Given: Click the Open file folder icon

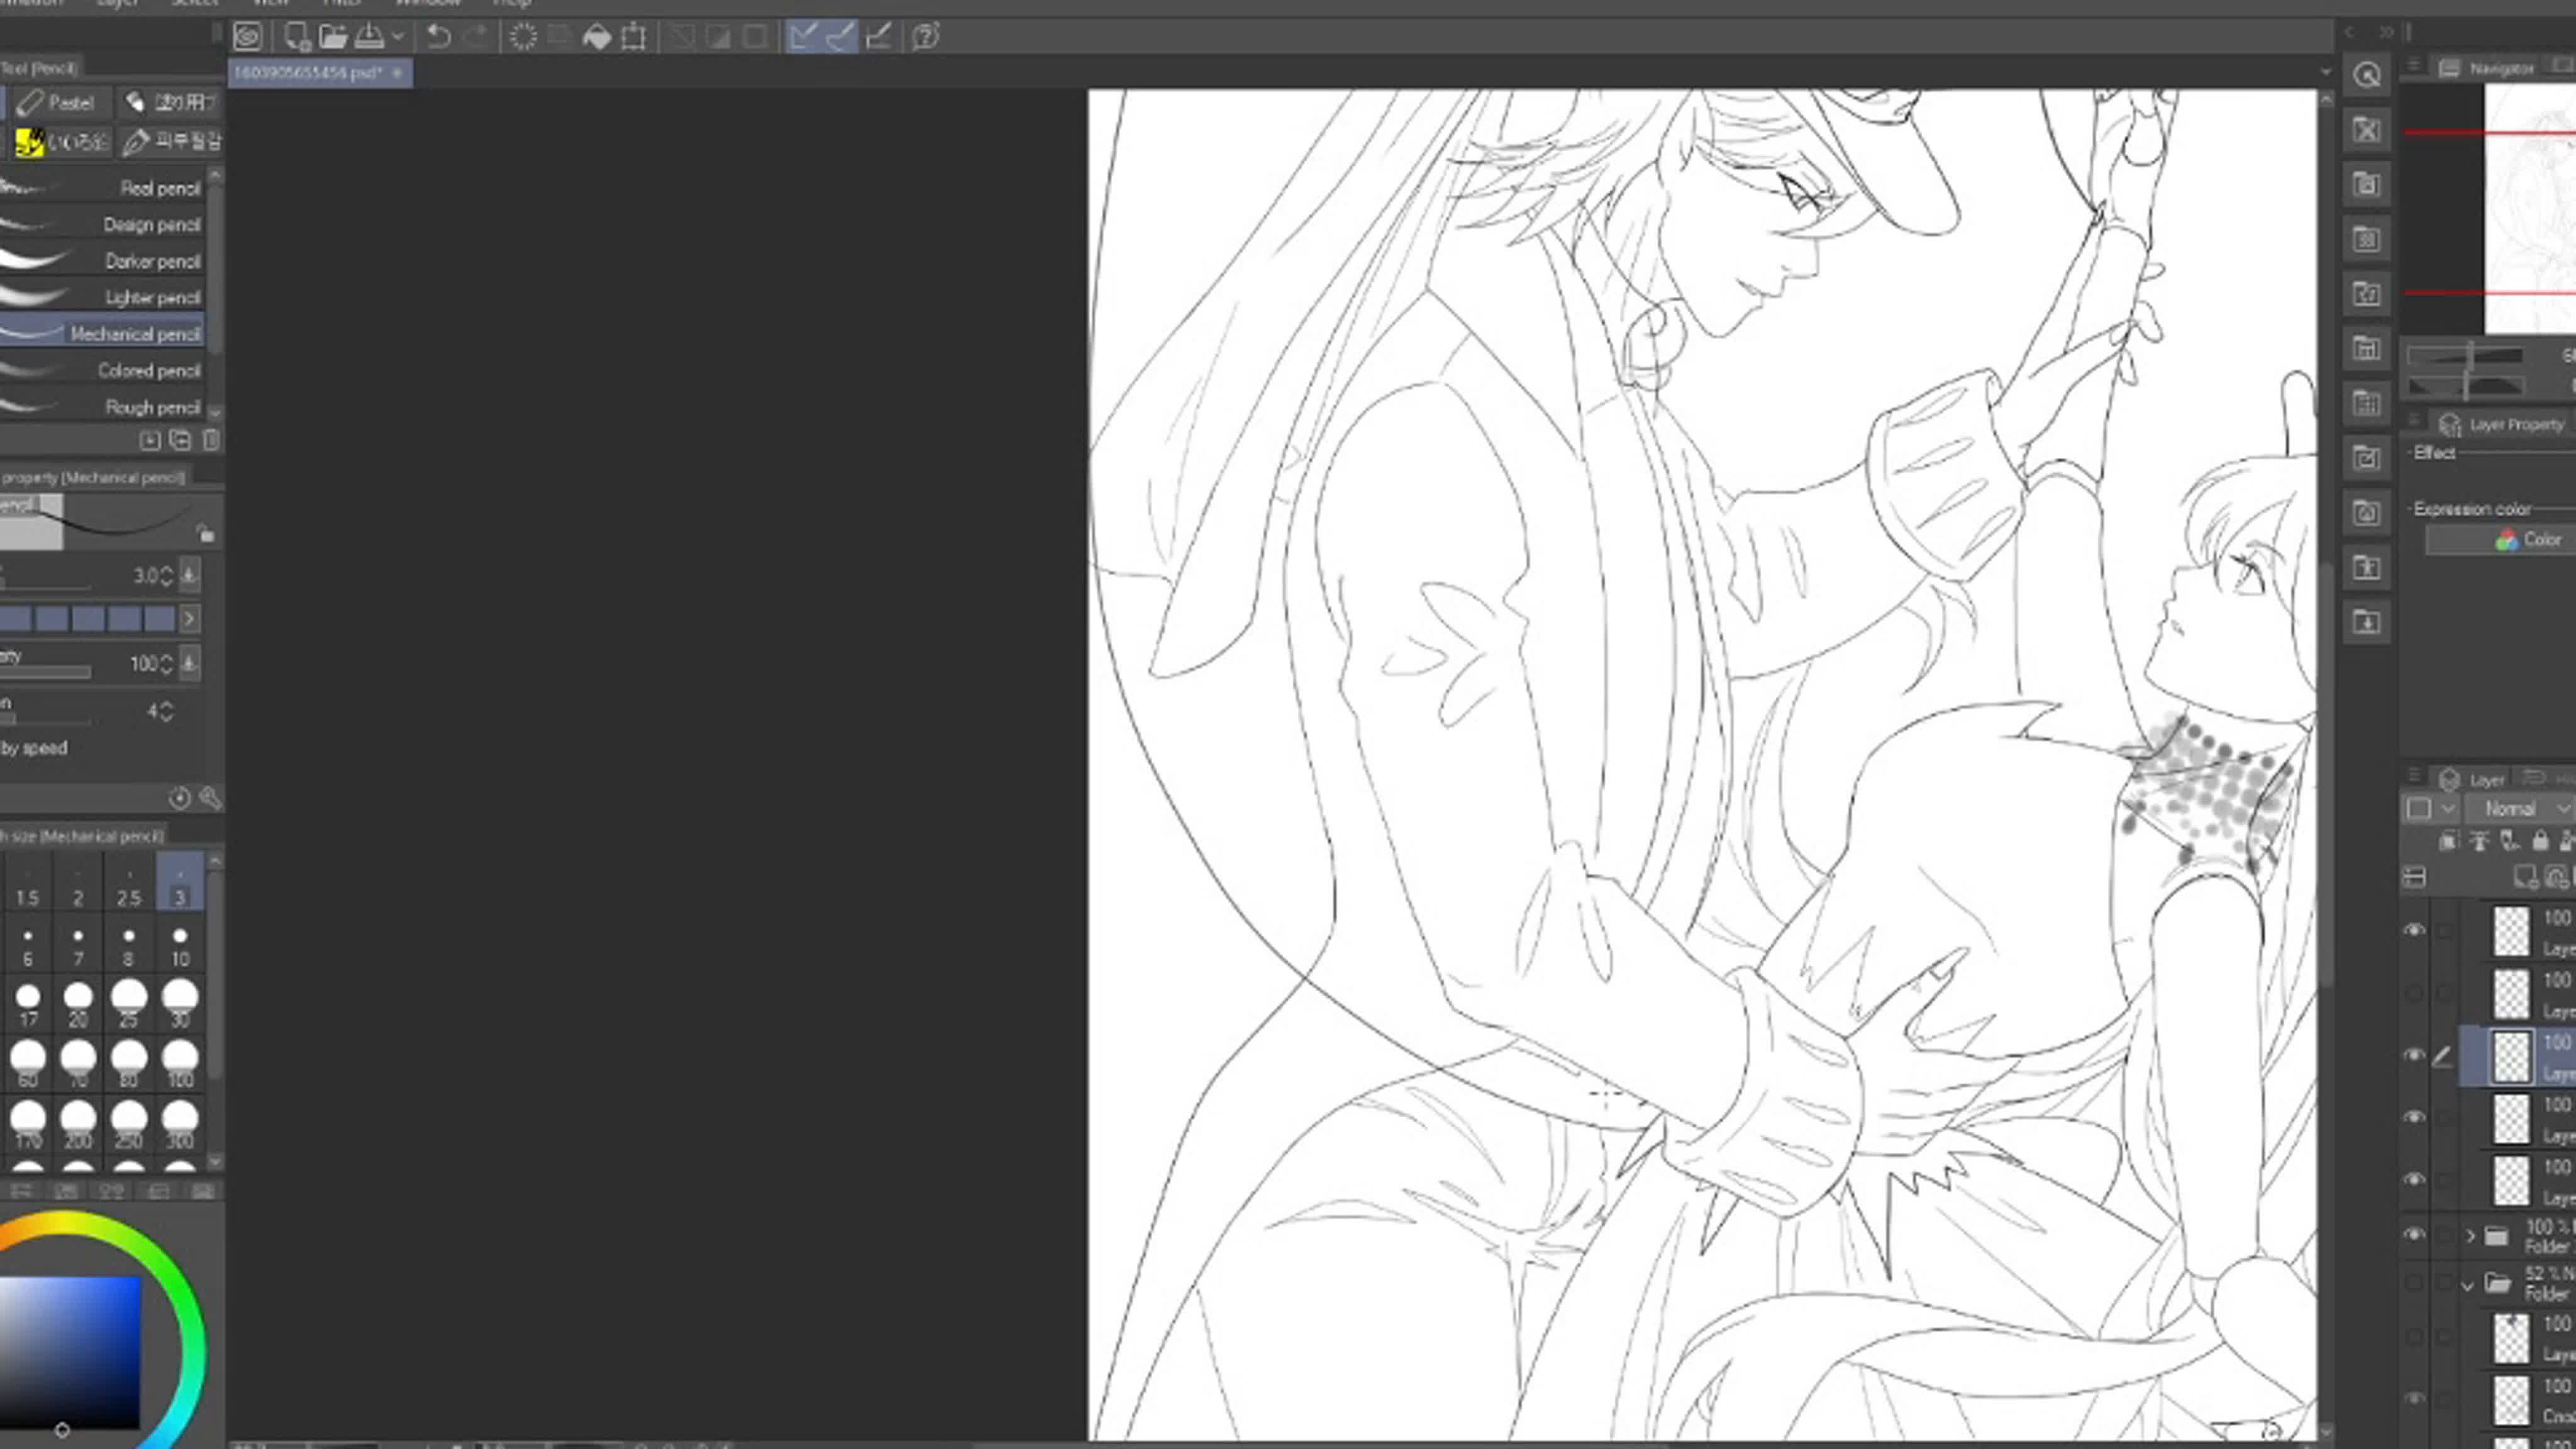Looking at the screenshot, I should (x=333, y=38).
